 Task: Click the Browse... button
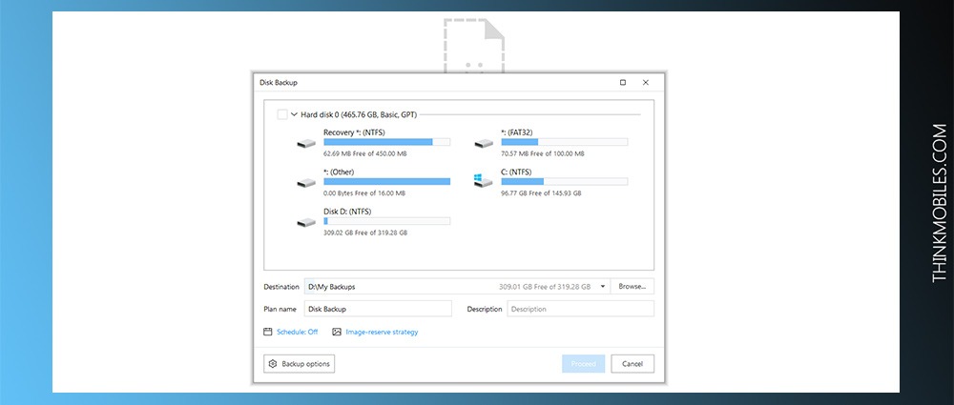coord(633,287)
